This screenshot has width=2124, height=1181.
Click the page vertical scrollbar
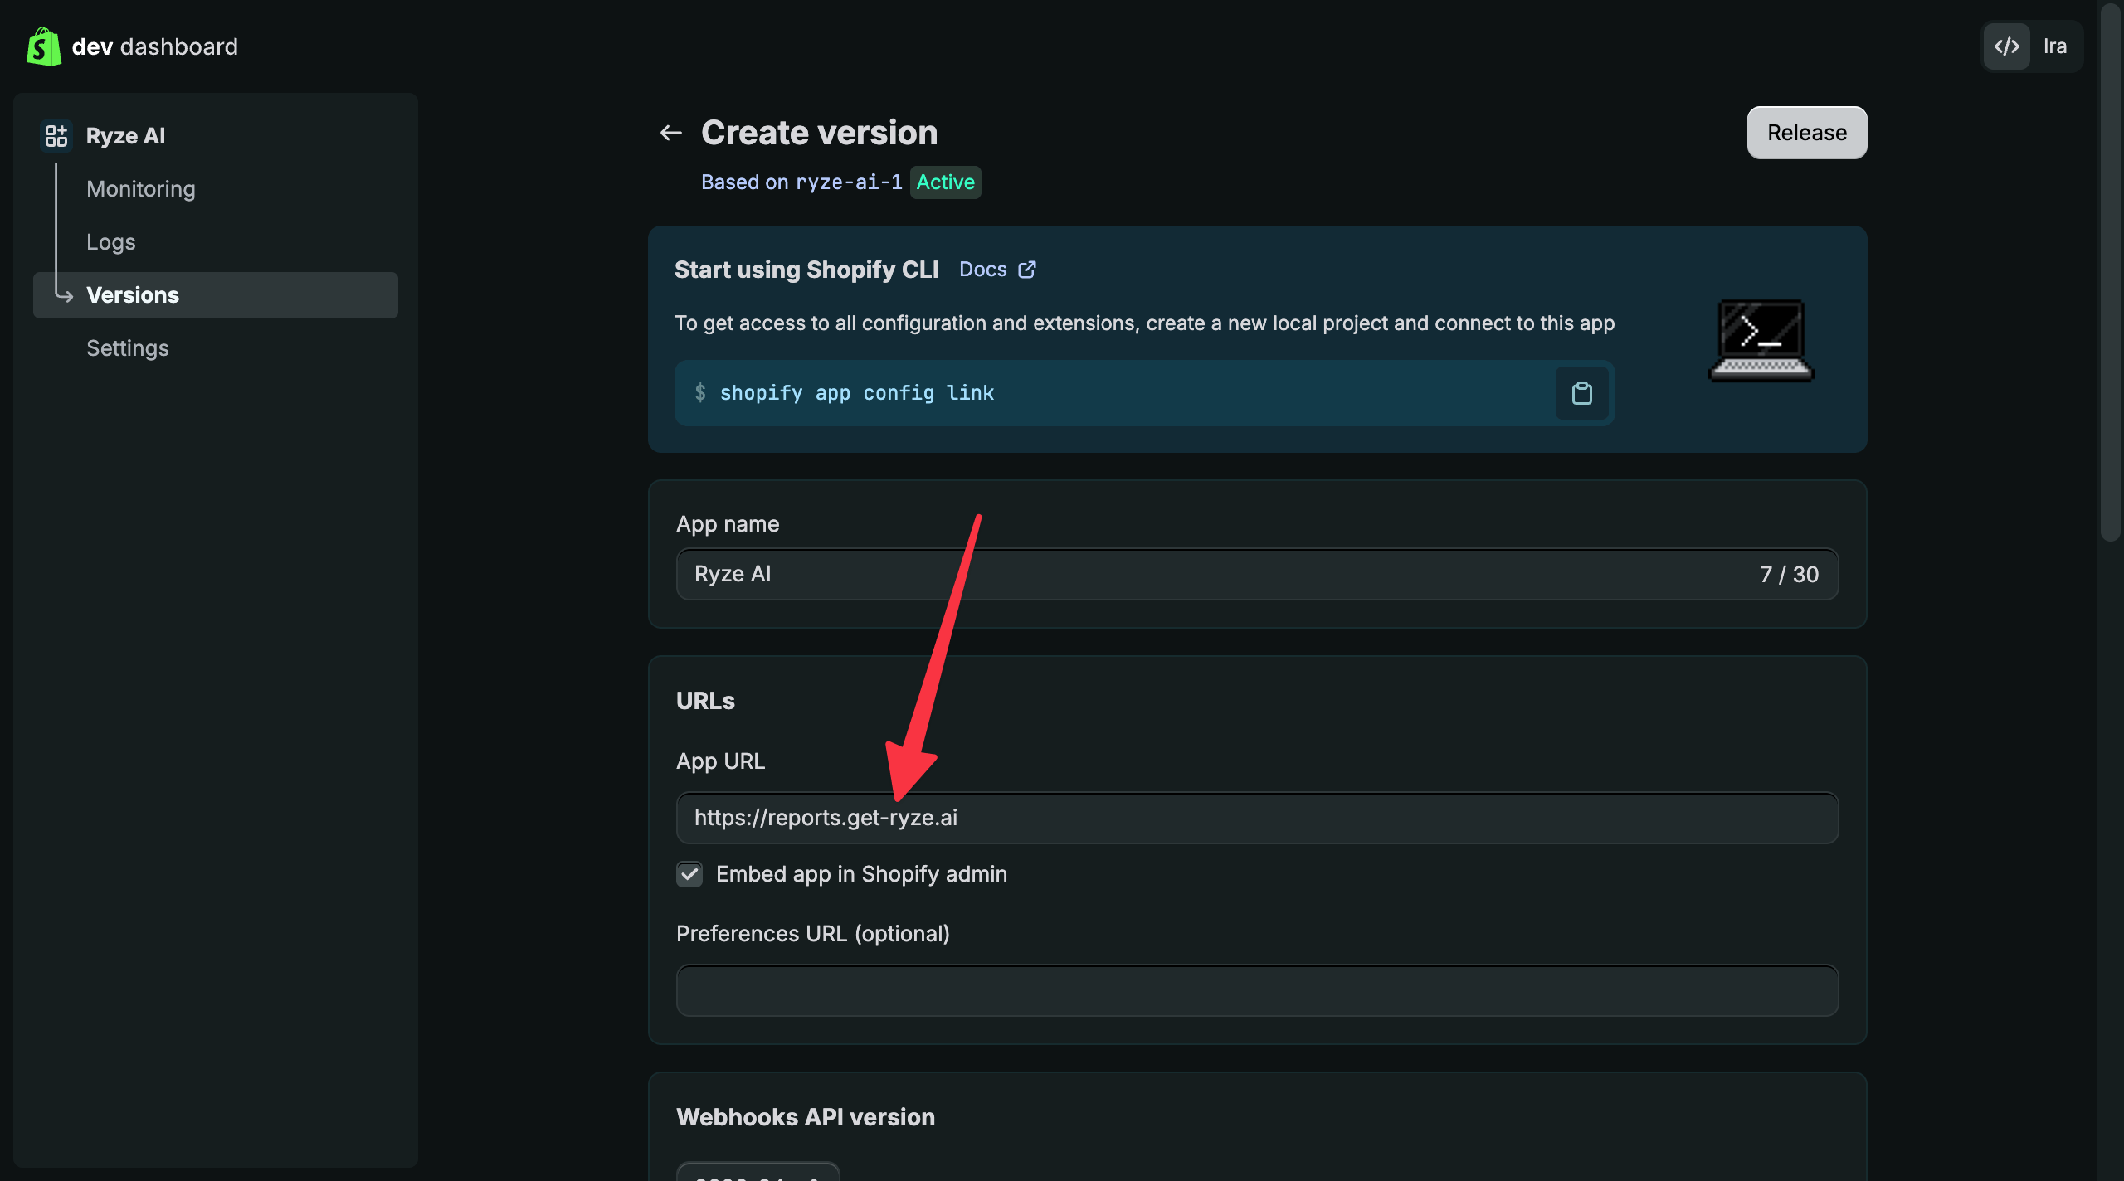(2110, 274)
